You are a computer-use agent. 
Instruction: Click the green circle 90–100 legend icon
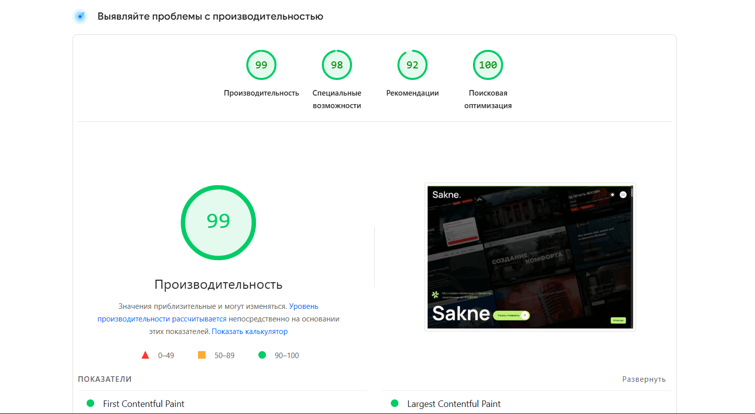[262, 355]
